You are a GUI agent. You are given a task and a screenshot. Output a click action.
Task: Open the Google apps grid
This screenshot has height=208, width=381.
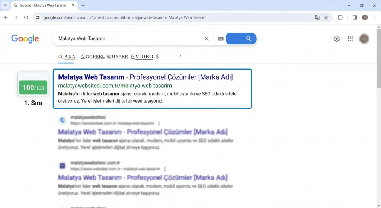(x=350, y=39)
